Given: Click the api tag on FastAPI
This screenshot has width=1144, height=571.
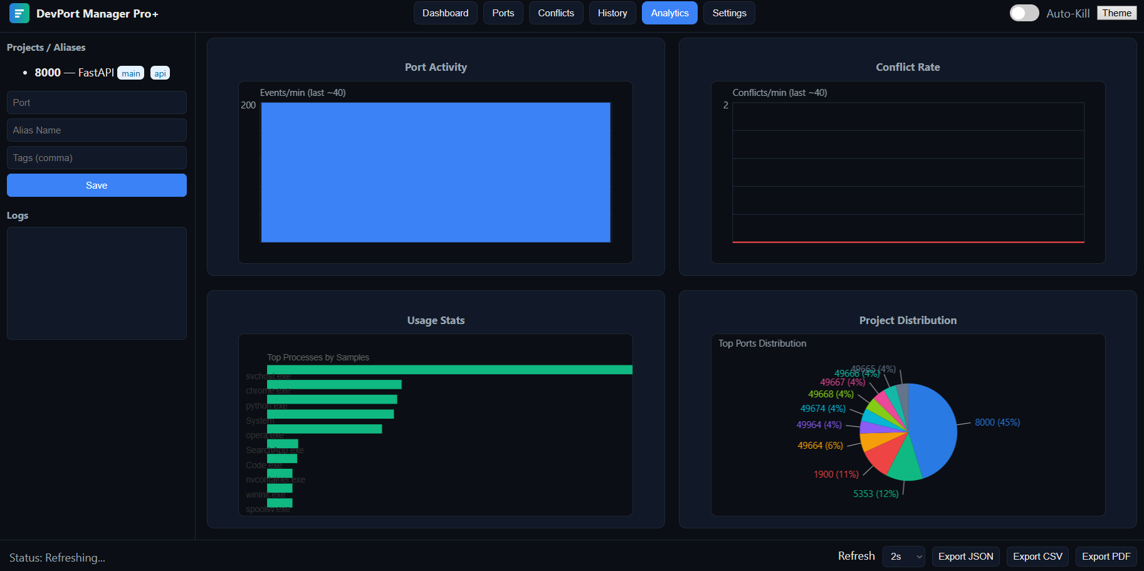Looking at the screenshot, I should coord(160,73).
